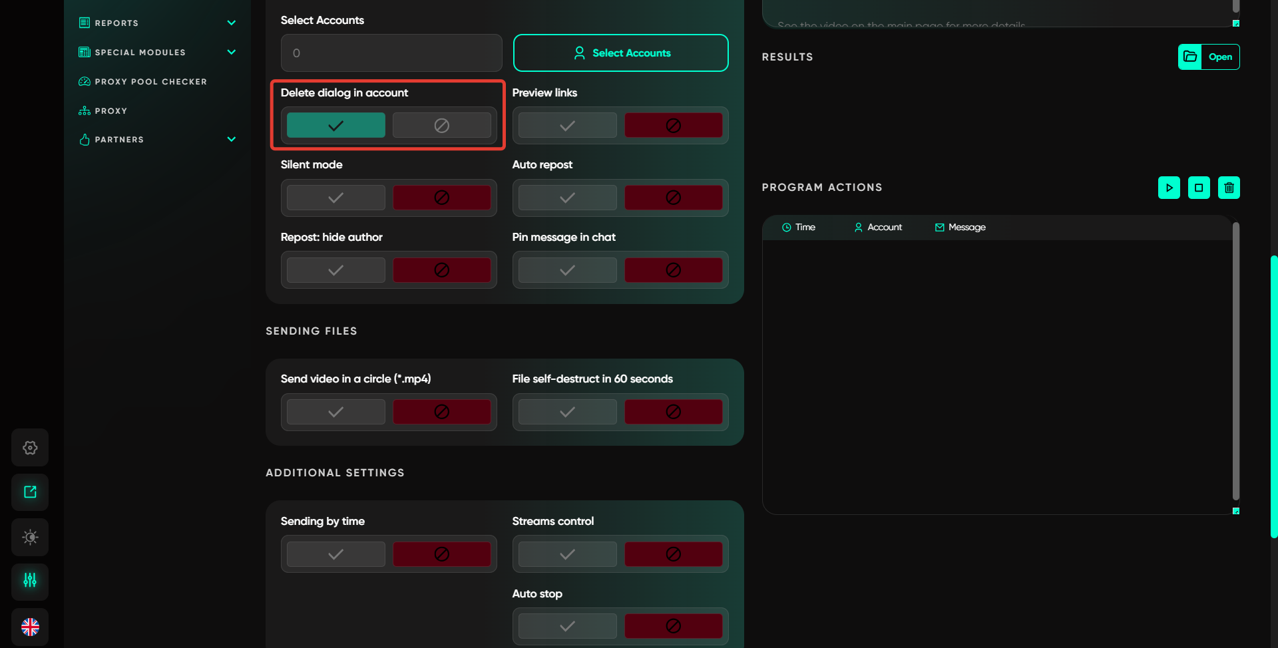Screen dimensions: 1278x648
Task: Open the Proxy menu item
Action: (110, 111)
